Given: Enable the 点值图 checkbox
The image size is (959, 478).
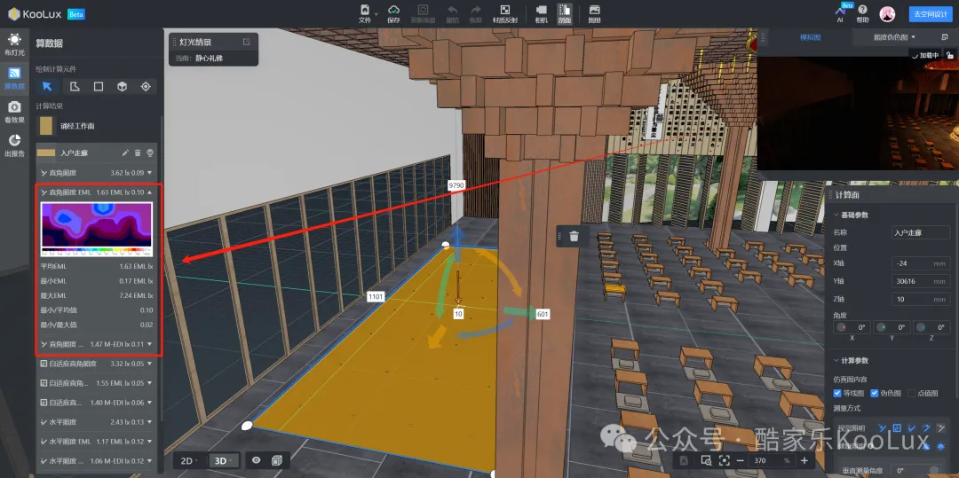Looking at the screenshot, I should click(912, 393).
